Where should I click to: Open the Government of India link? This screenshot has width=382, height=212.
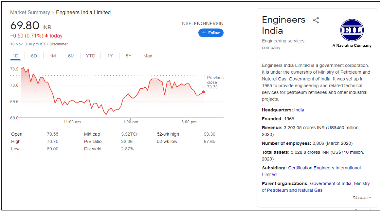pos(331,184)
